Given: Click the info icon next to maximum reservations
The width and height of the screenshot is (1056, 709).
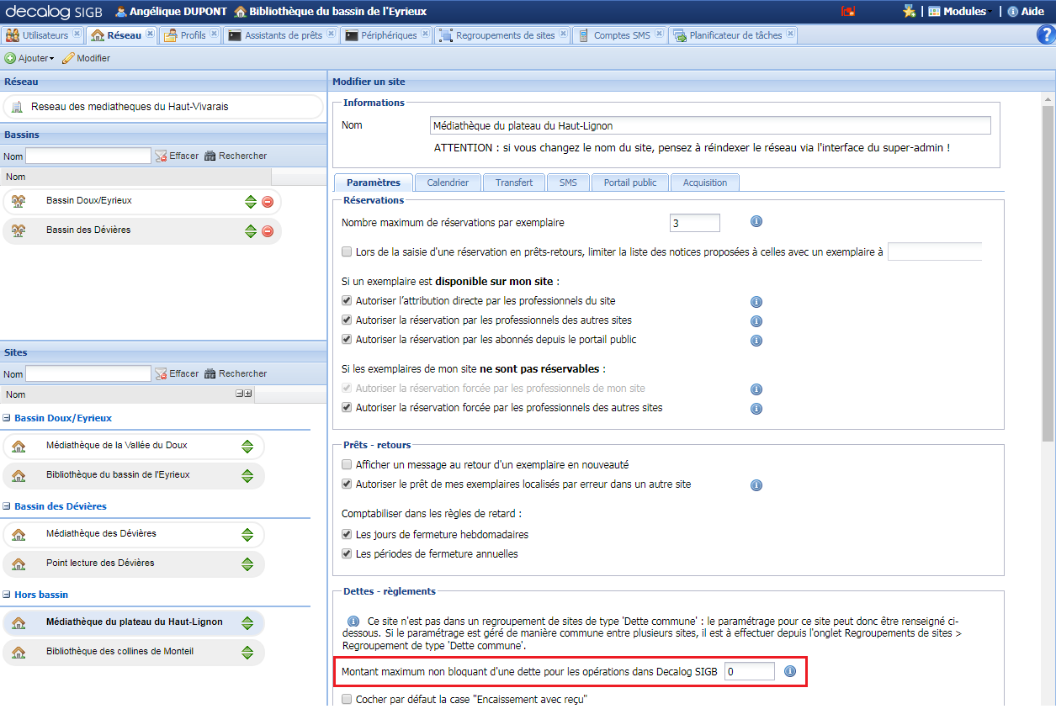Looking at the screenshot, I should click(x=756, y=222).
